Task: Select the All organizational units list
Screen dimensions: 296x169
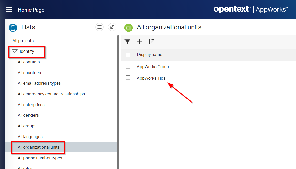Action: [x=61, y=147]
